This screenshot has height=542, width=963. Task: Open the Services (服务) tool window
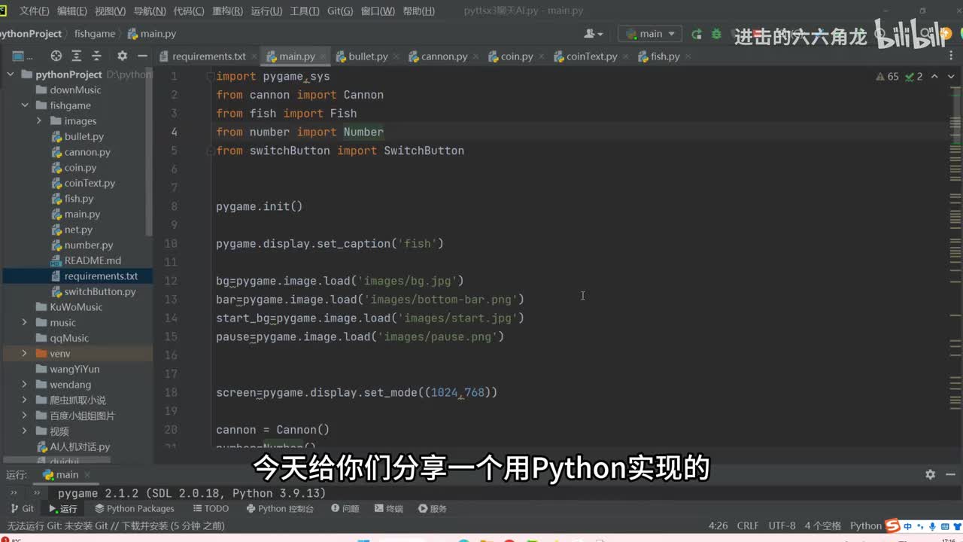pyautogui.click(x=433, y=509)
